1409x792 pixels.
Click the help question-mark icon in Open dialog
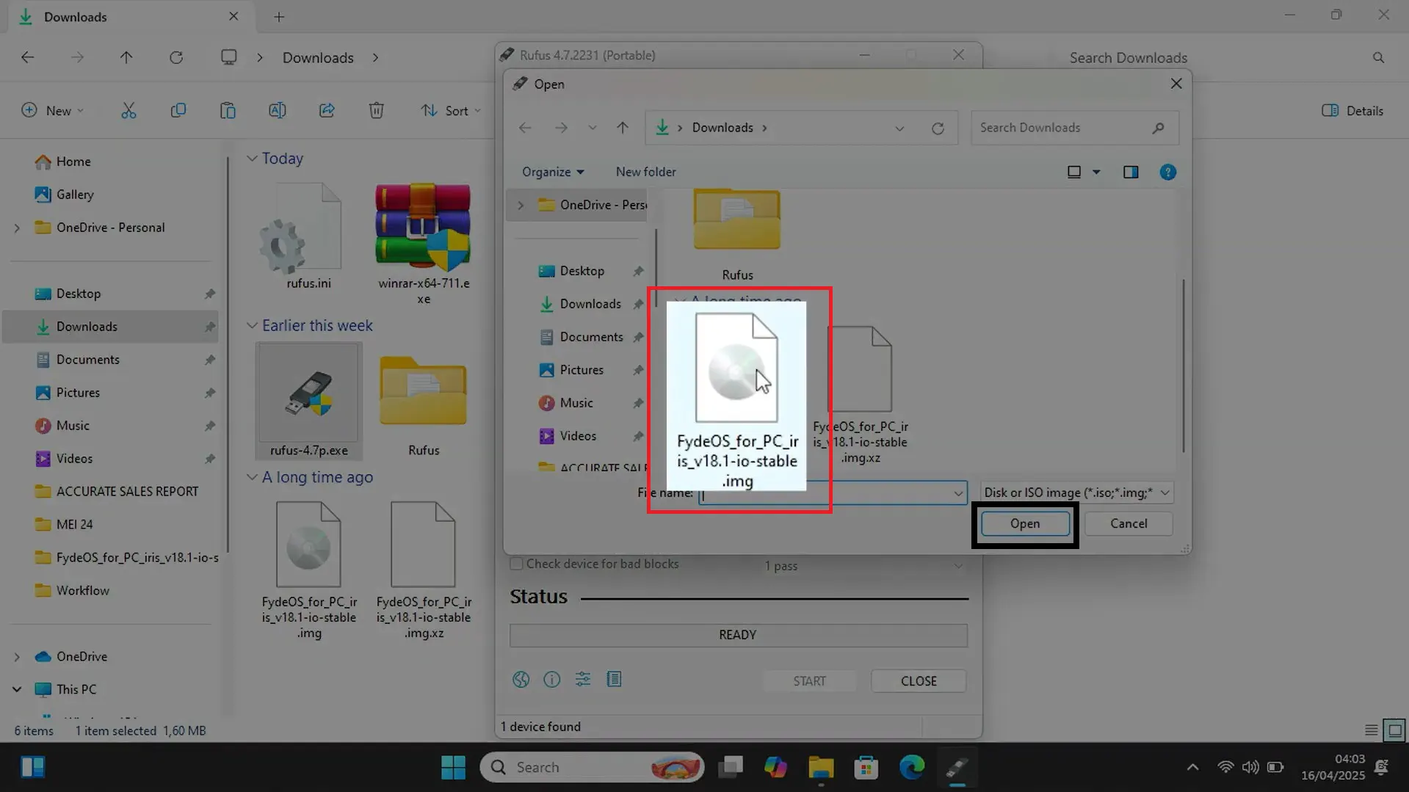click(1167, 172)
